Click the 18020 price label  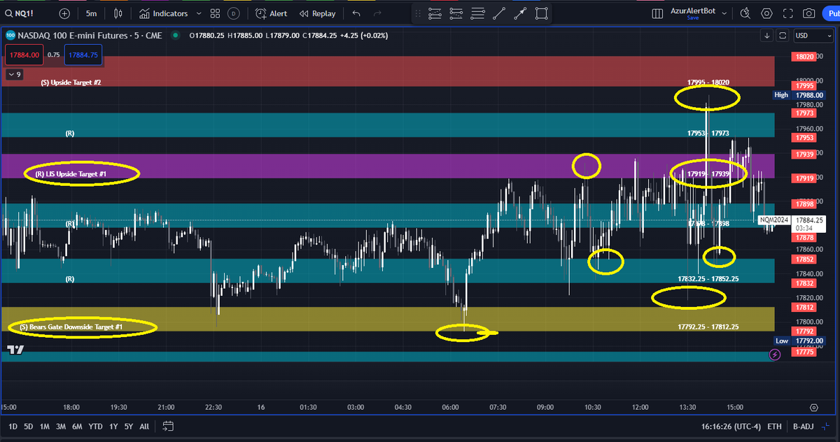click(x=805, y=57)
